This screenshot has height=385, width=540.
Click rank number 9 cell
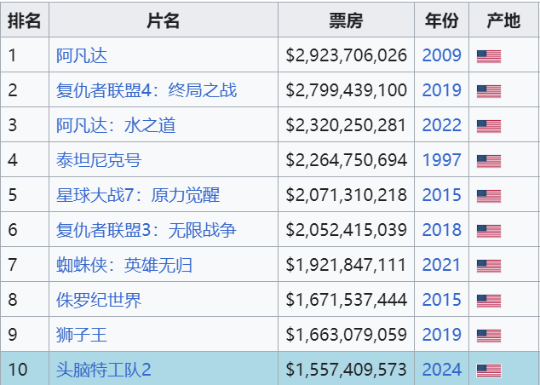[x=25, y=334]
